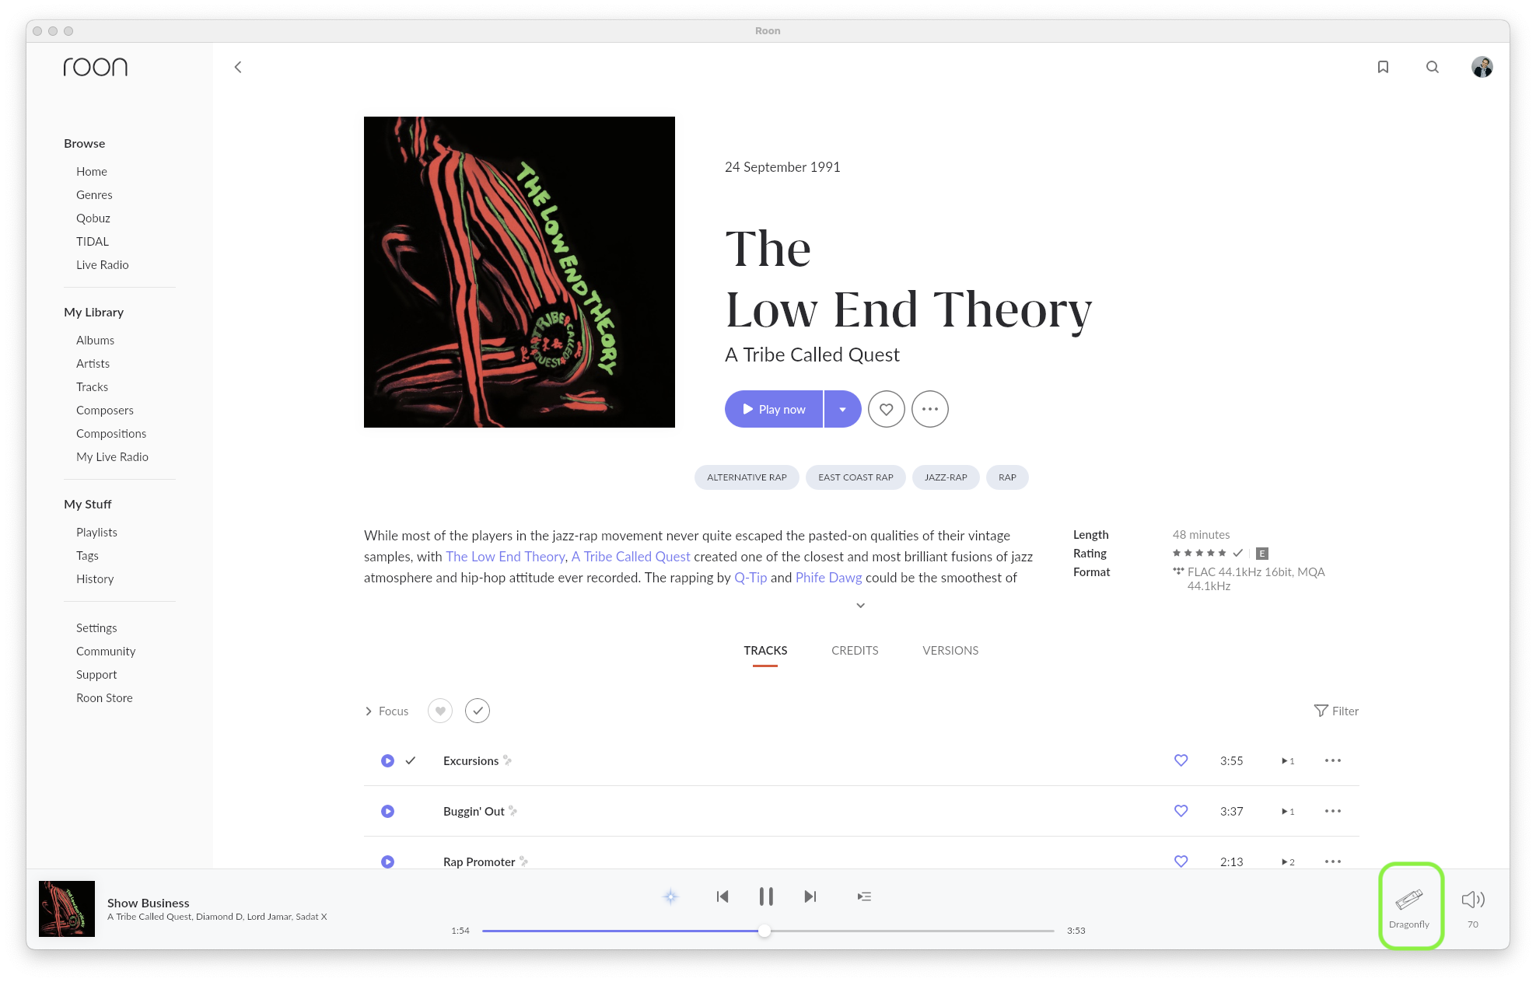Open the play queue icon
Image resolution: width=1536 pixels, height=982 pixels.
tap(864, 896)
